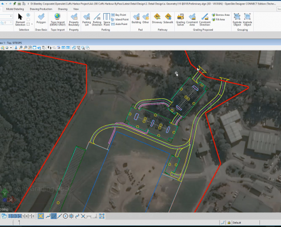The width and height of the screenshot is (281, 227).
Task: Open the Model Detailing ribbon tab
Action: pos(15,9)
